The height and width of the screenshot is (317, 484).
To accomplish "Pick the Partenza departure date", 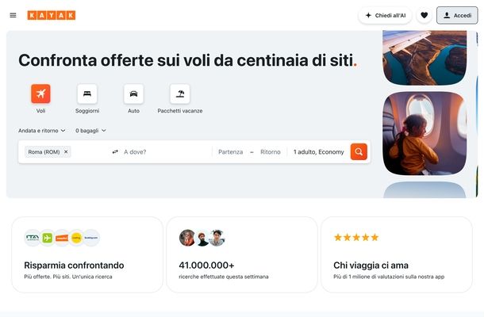I will click(230, 151).
